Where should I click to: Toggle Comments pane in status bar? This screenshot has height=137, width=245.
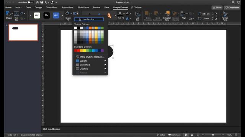pos(175,135)
